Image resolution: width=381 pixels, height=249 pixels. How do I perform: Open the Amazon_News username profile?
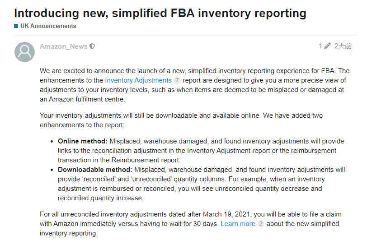point(63,46)
